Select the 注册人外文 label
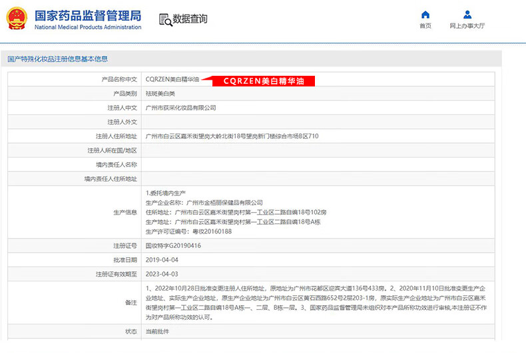The width and height of the screenshot is (526, 353). coord(122,122)
